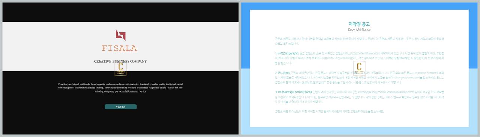Select the "1. 저작권(copyright)" paragraph

pyautogui.click(x=359, y=59)
